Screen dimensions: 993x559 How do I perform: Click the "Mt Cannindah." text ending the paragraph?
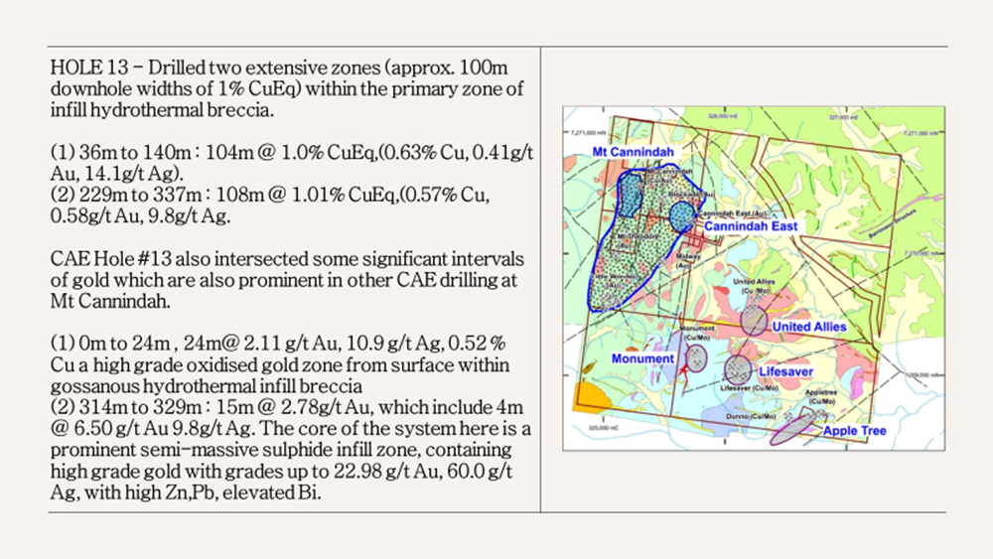tap(110, 301)
